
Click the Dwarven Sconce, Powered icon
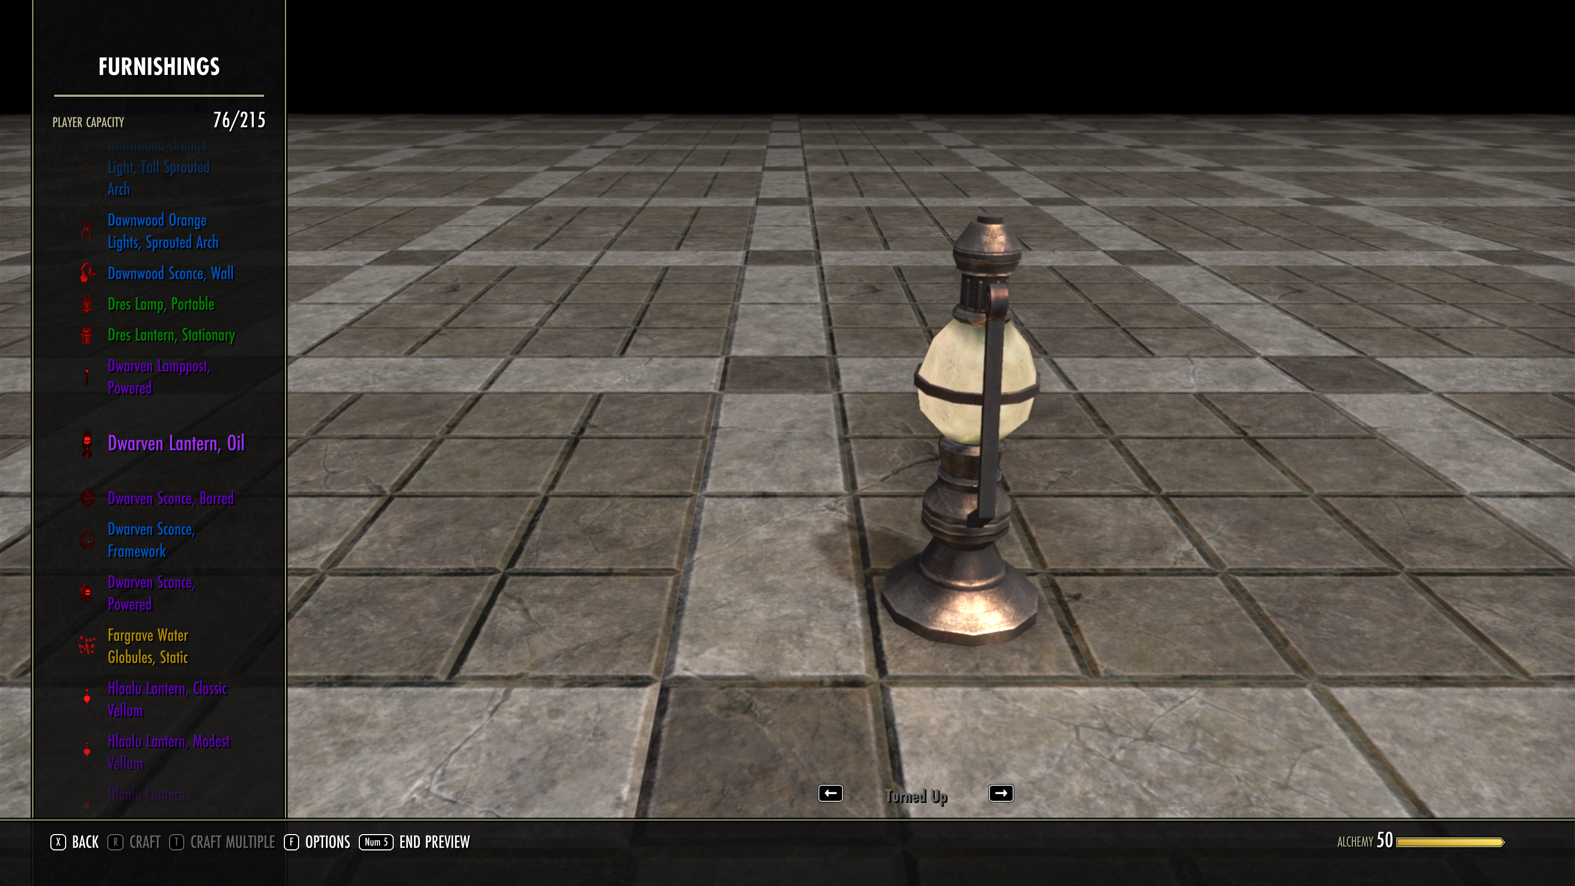point(87,592)
